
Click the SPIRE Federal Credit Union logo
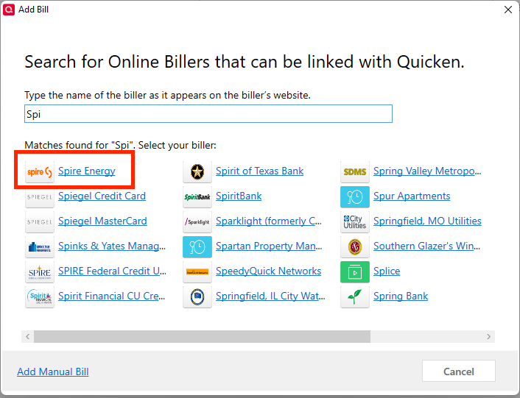[x=40, y=272]
